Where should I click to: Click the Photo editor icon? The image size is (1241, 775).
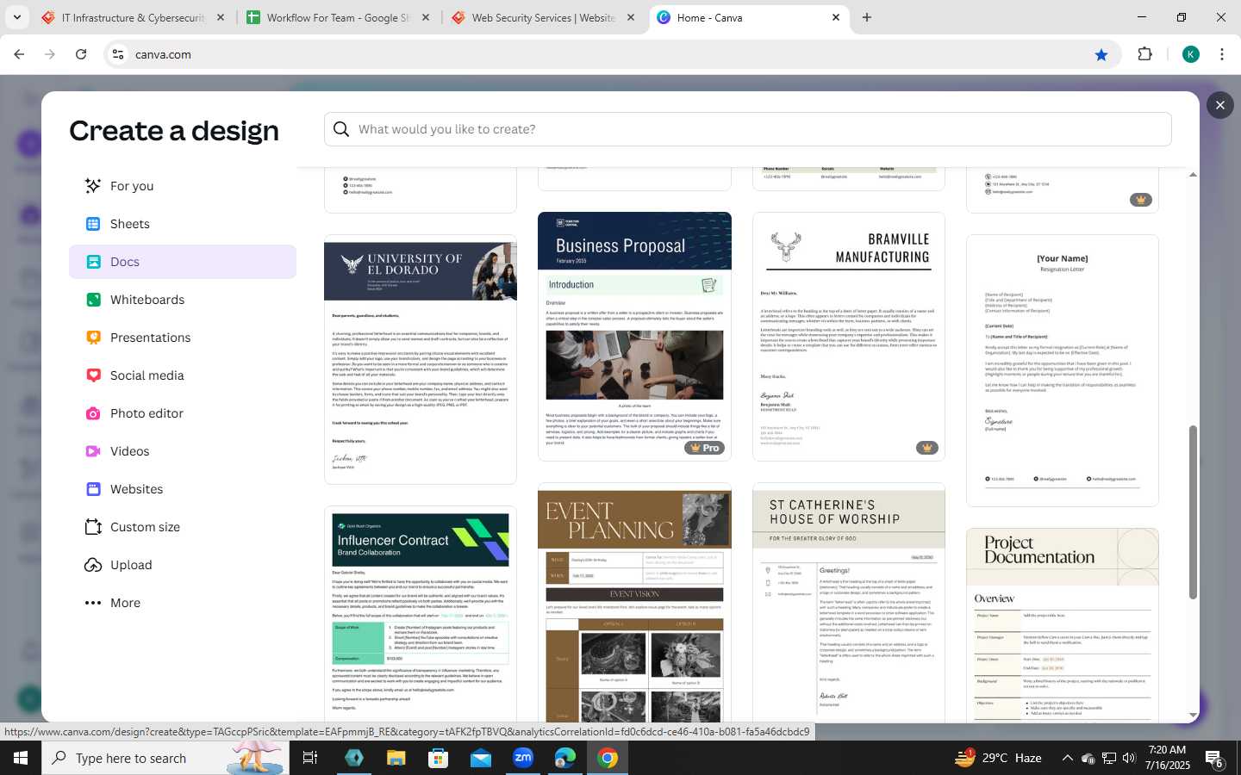[x=93, y=413]
